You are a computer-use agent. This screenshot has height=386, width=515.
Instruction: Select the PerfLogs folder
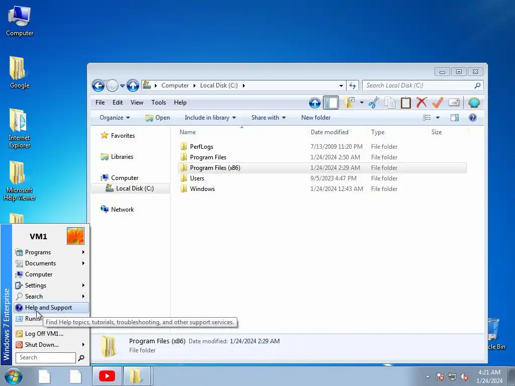[201, 147]
